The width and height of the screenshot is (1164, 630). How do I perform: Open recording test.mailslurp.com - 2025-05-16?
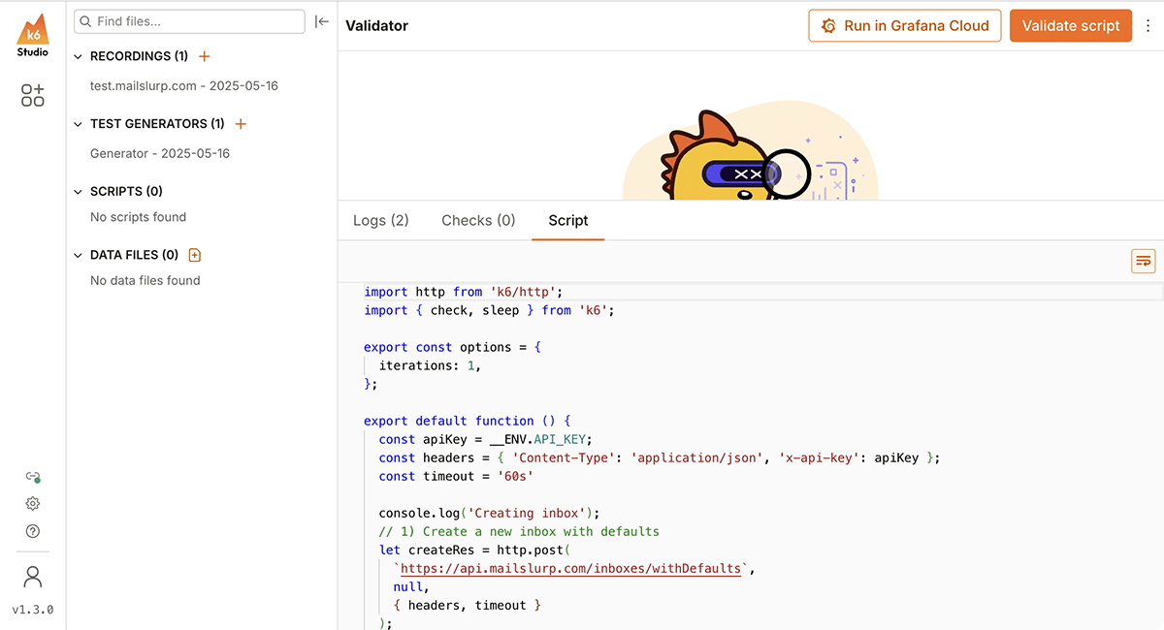184,86
